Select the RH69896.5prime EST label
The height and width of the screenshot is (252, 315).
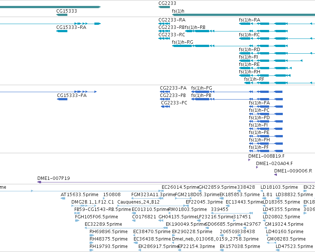point(108,232)
